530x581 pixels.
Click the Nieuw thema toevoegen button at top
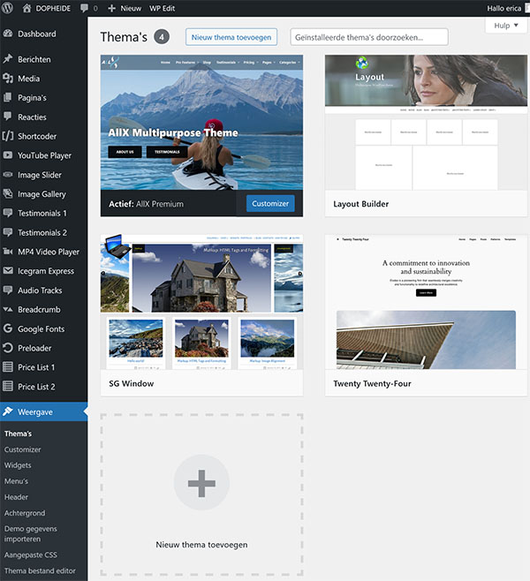(231, 37)
